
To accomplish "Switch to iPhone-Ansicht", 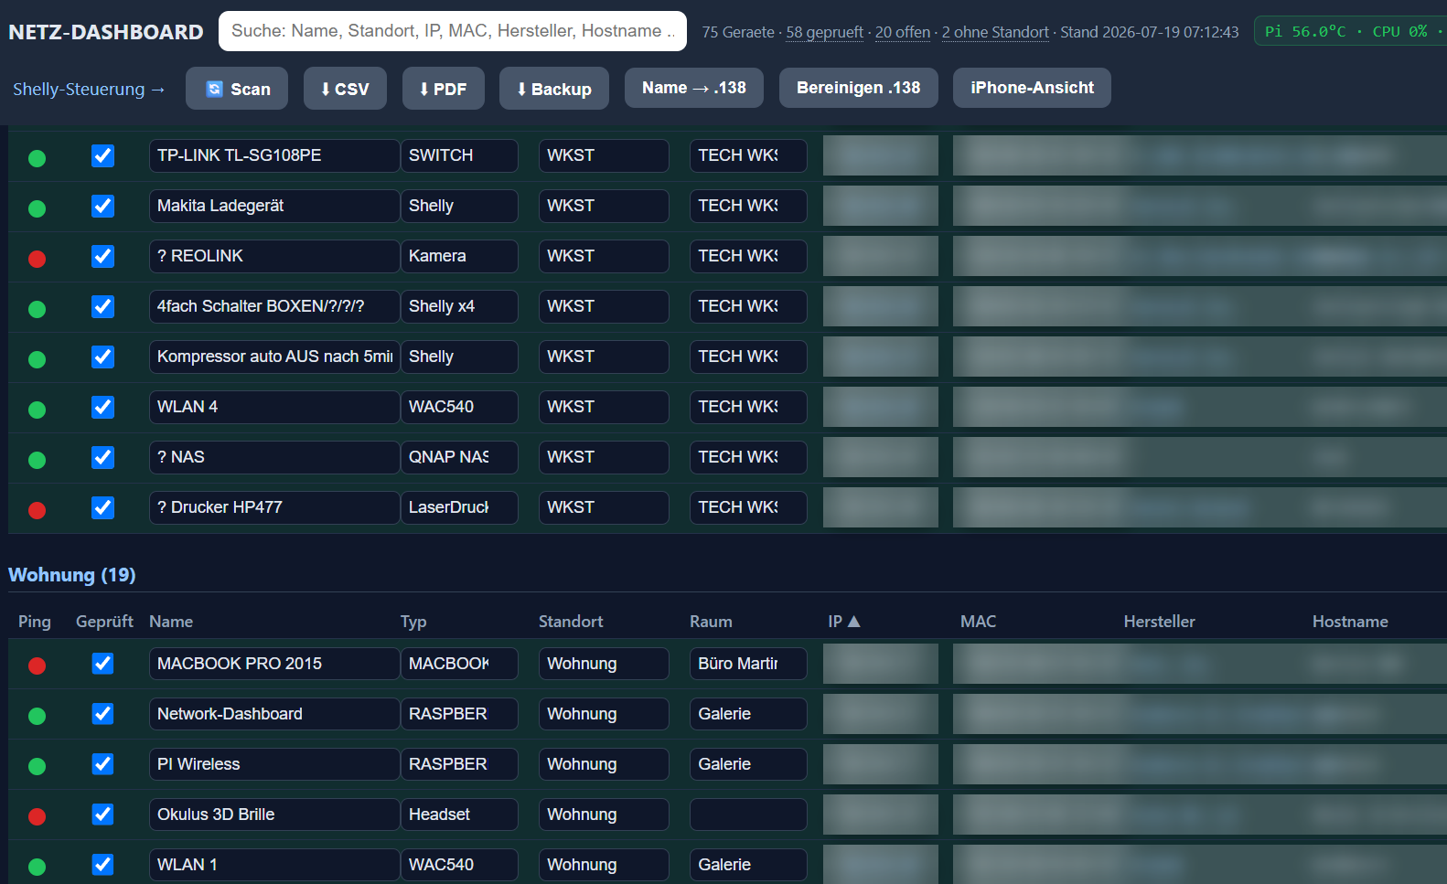I will click(x=1032, y=88).
